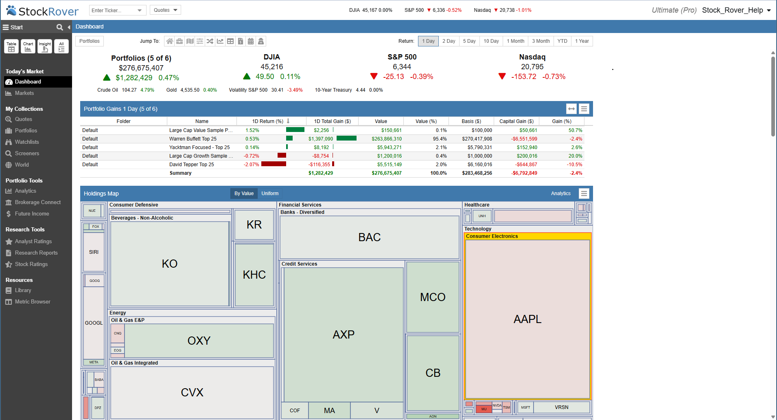Open Screeners in the sidebar

(x=27, y=154)
